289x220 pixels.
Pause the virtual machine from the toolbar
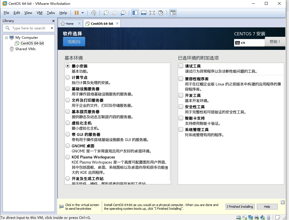point(77,13)
